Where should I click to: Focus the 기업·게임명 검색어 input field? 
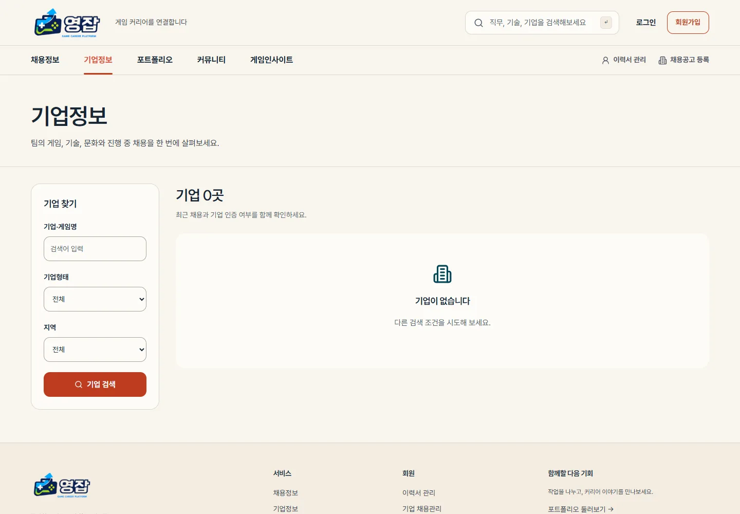95,249
